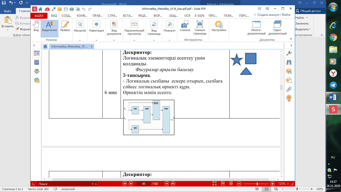This screenshot has width=341, height=192.
Task: Expand the Поворот dropdown arrow
Action: (170, 40)
